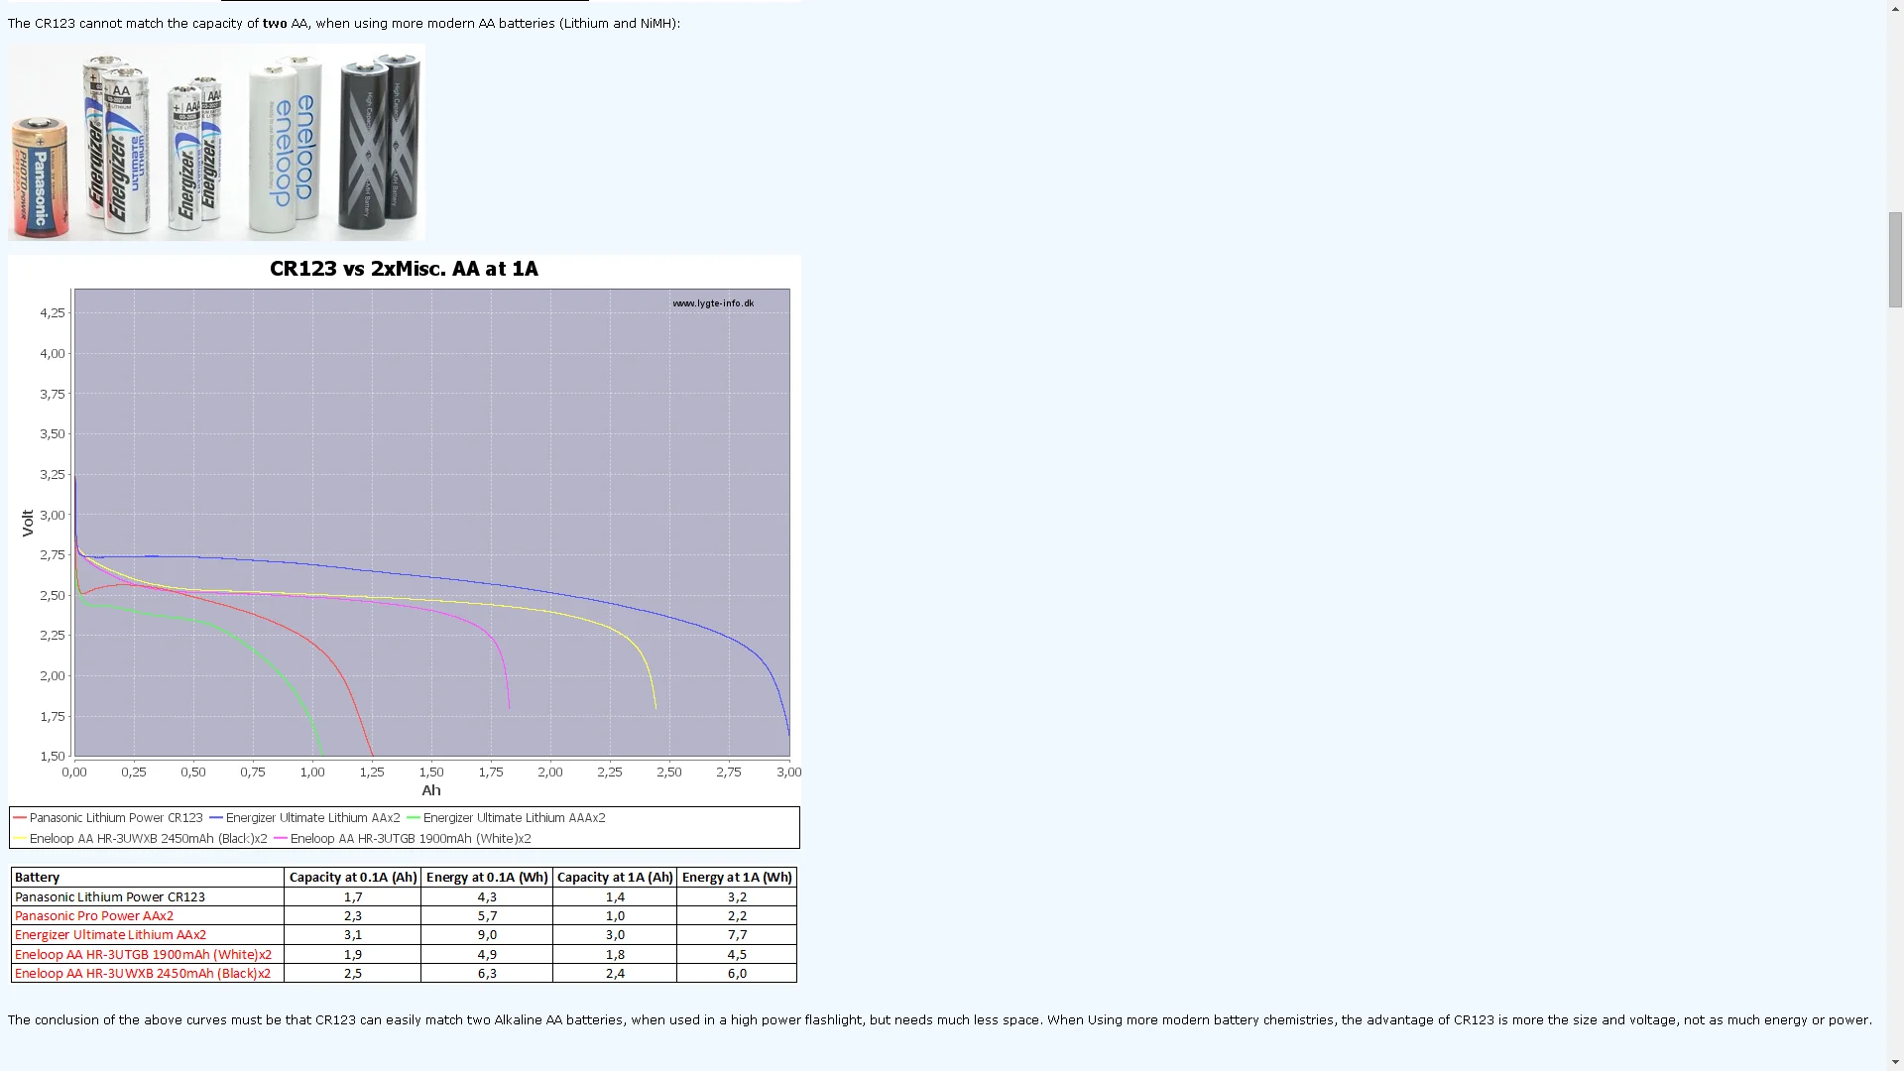Click the 'Energy at 1A (Wh)' column header
Image resolution: width=1904 pixels, height=1071 pixels.
pos(737,878)
